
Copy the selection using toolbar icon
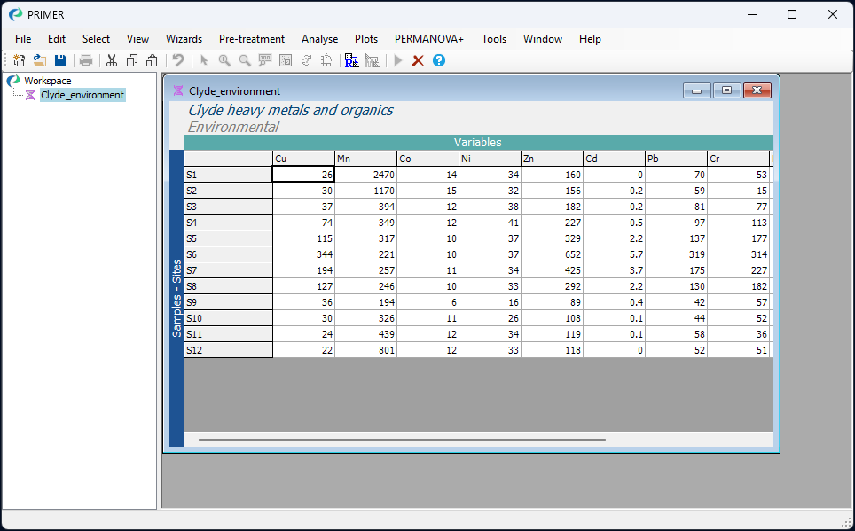click(132, 59)
